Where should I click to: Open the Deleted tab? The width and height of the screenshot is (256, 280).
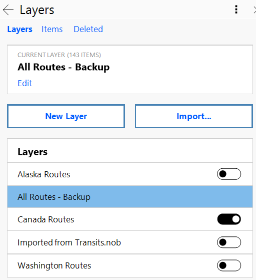click(88, 29)
